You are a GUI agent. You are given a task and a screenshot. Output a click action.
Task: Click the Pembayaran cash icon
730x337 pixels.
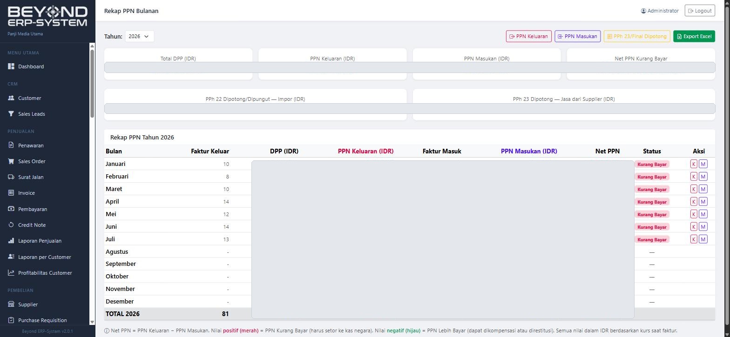pyautogui.click(x=11, y=209)
